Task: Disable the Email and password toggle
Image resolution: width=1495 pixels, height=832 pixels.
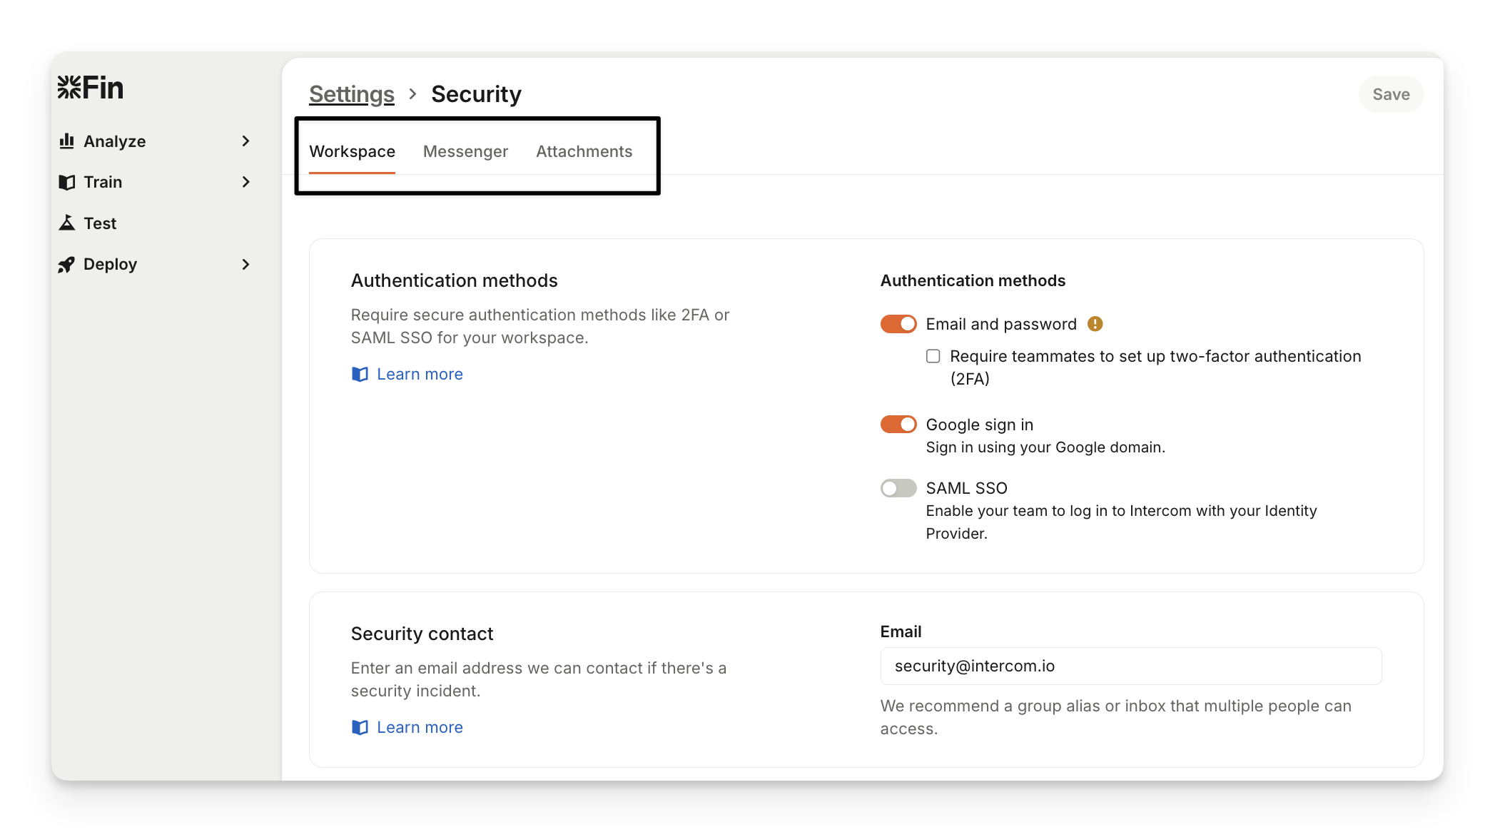Action: [898, 324]
